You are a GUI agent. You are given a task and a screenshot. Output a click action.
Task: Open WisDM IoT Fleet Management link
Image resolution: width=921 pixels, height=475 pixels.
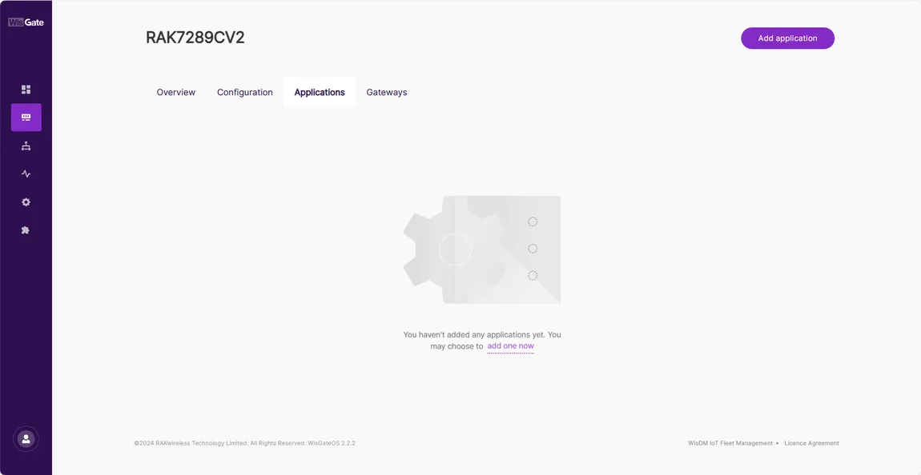(x=730, y=443)
